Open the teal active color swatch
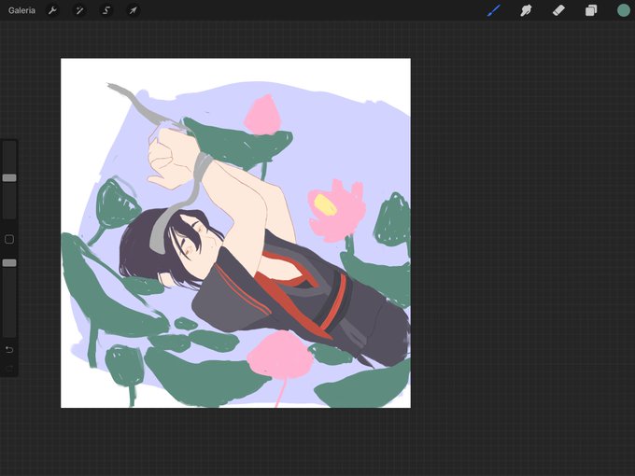This screenshot has width=635, height=476. coord(623,10)
